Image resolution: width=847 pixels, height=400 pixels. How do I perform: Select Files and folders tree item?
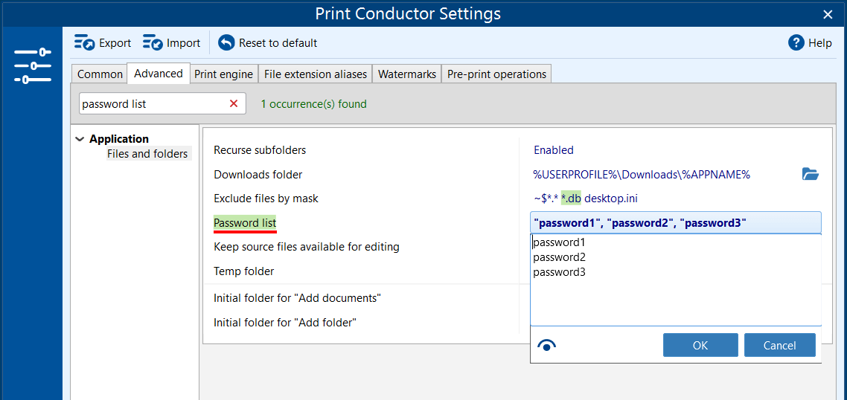pyautogui.click(x=147, y=154)
